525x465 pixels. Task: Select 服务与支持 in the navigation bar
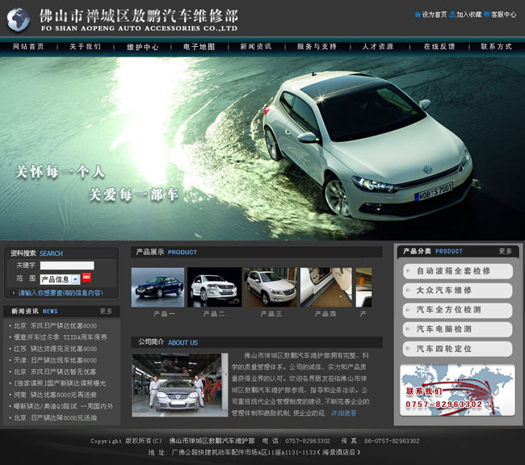coord(317,47)
